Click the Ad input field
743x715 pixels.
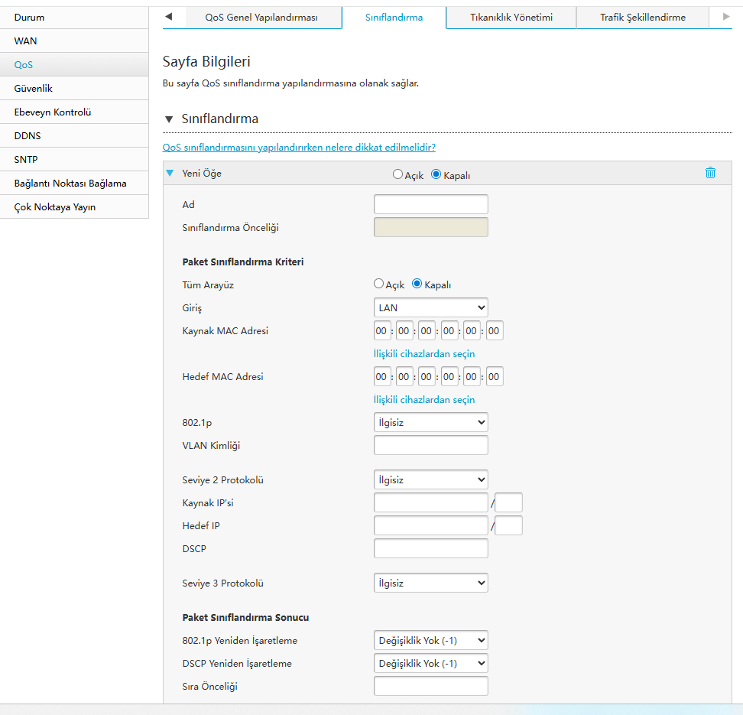430,204
